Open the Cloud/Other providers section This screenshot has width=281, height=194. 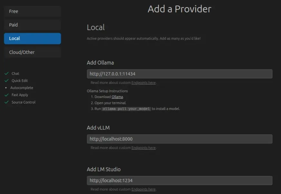32,52
